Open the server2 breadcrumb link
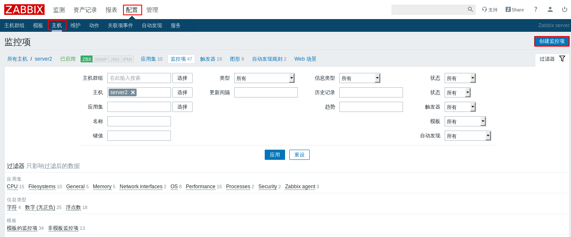 (x=43, y=59)
